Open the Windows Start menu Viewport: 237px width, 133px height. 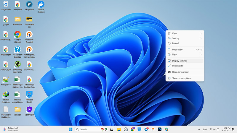(71, 129)
